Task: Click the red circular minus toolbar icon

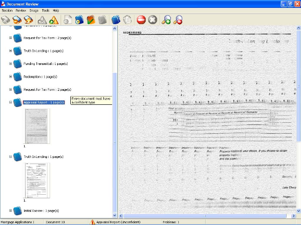Action: coord(141,19)
